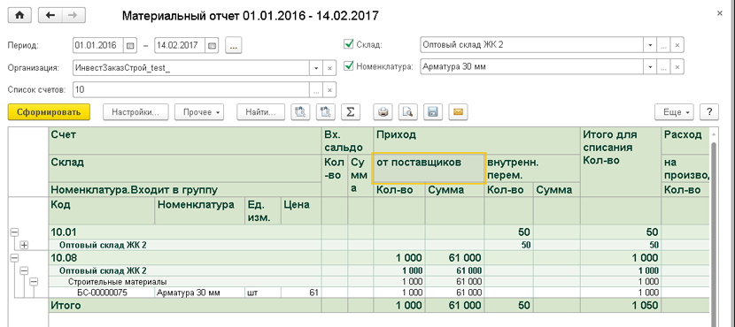
Task: Print the report with printer icon
Action: click(x=383, y=112)
